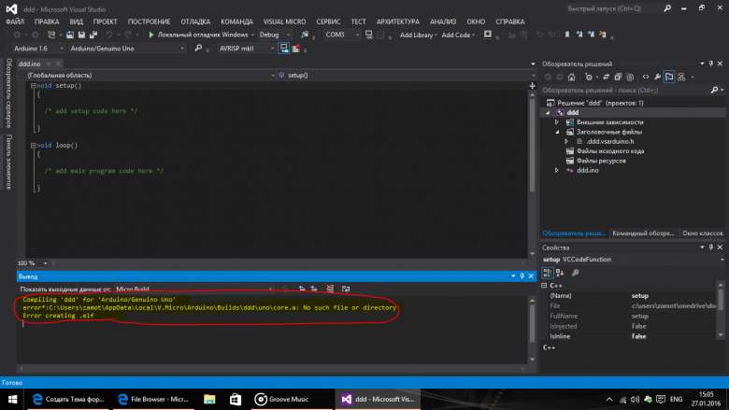Click the upload using programmer icon
This screenshot has height=410, width=729.
pyautogui.click(x=295, y=49)
